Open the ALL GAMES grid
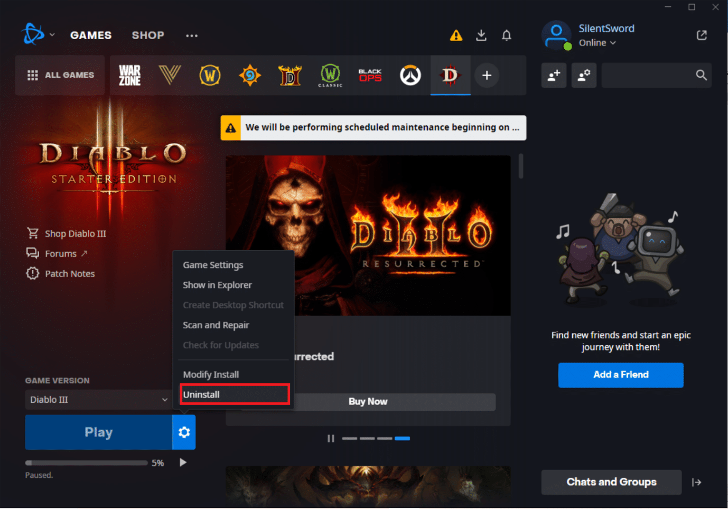Screen dimensions: 728x509 (x=60, y=75)
